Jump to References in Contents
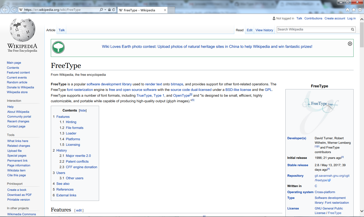364x217 pixels. 65,190
